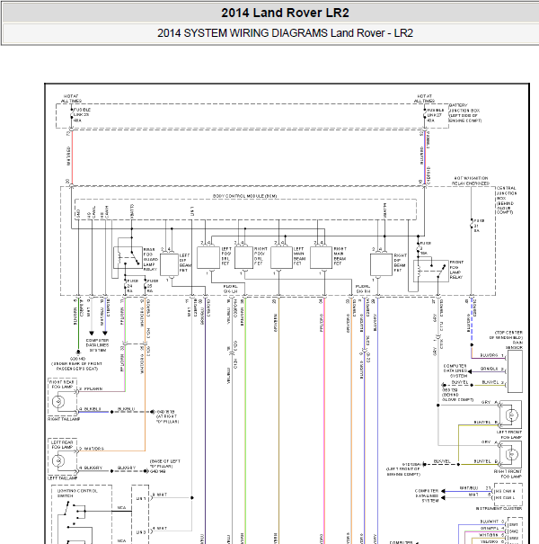The height and width of the screenshot is (544, 539).
Task: Click the Right Fog/DRL FET box
Action: coord(243,257)
